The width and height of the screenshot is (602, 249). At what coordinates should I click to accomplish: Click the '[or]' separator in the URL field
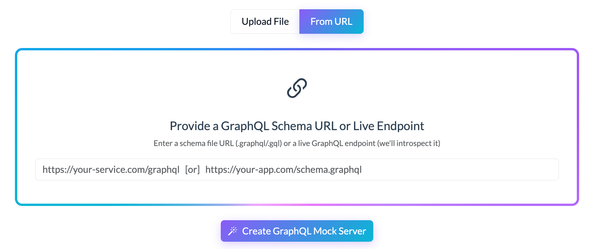click(192, 170)
